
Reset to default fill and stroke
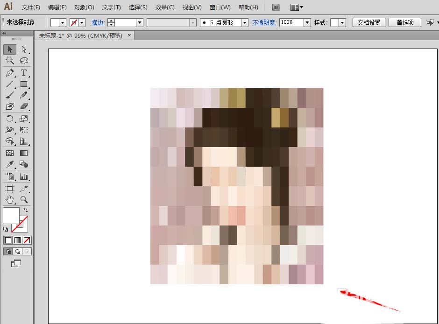(6, 229)
